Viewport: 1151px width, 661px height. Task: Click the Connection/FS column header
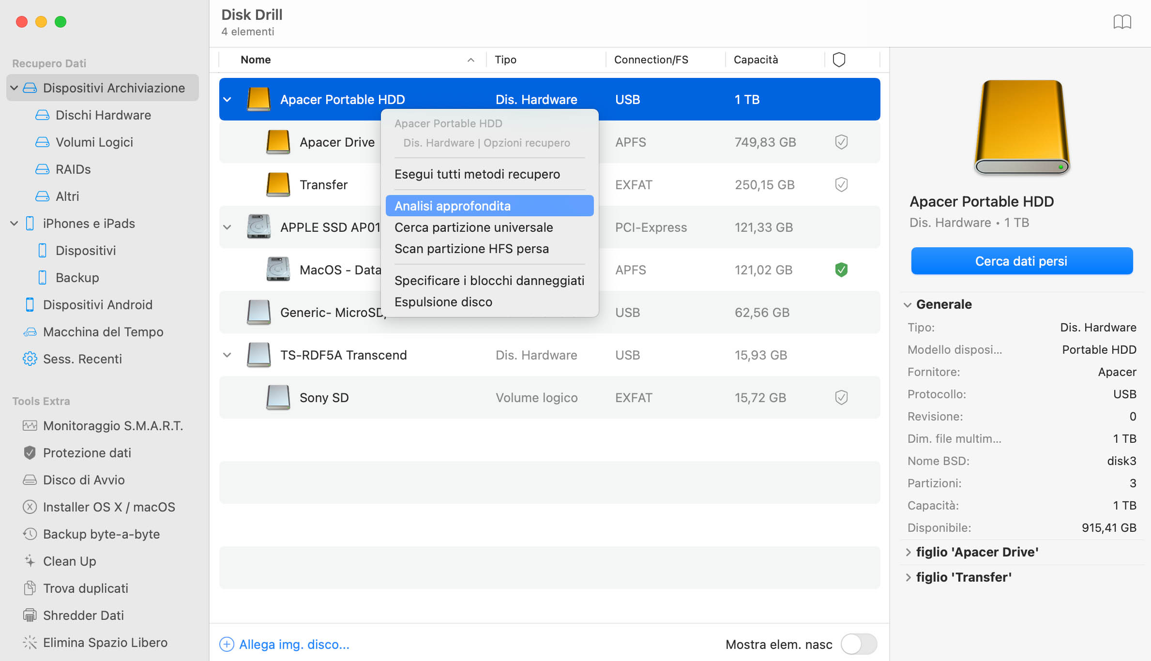click(x=651, y=60)
